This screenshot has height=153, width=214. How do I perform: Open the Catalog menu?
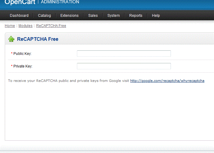point(44,16)
